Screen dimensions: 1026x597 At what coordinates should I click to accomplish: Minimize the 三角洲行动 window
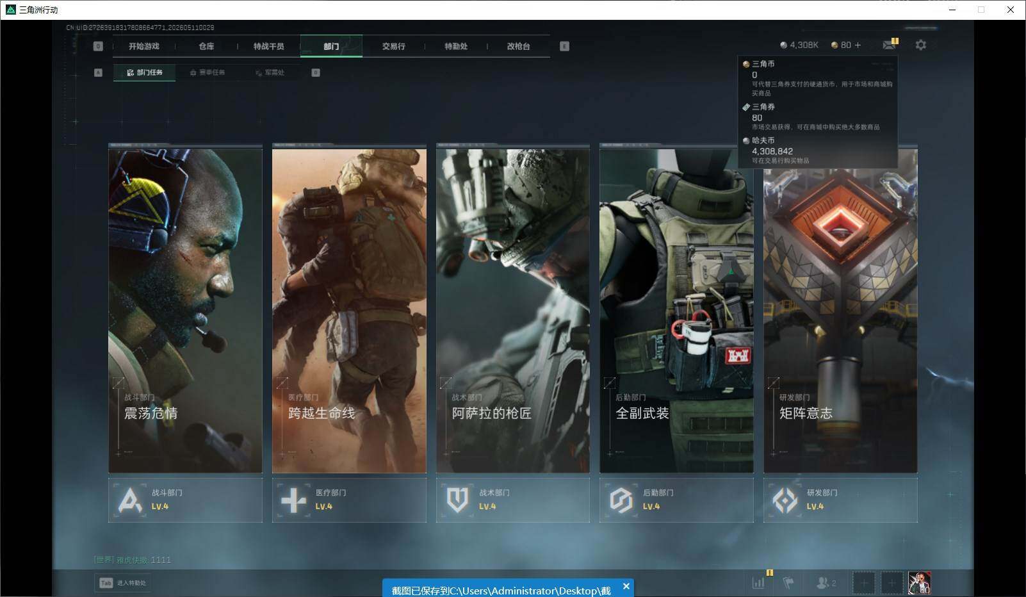point(952,10)
